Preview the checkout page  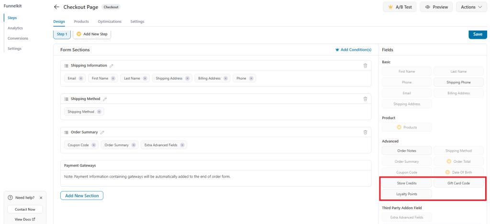pyautogui.click(x=436, y=7)
